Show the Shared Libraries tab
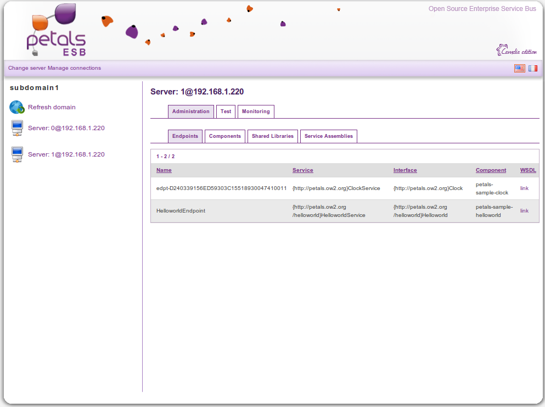The height and width of the screenshot is (407, 545). click(273, 136)
